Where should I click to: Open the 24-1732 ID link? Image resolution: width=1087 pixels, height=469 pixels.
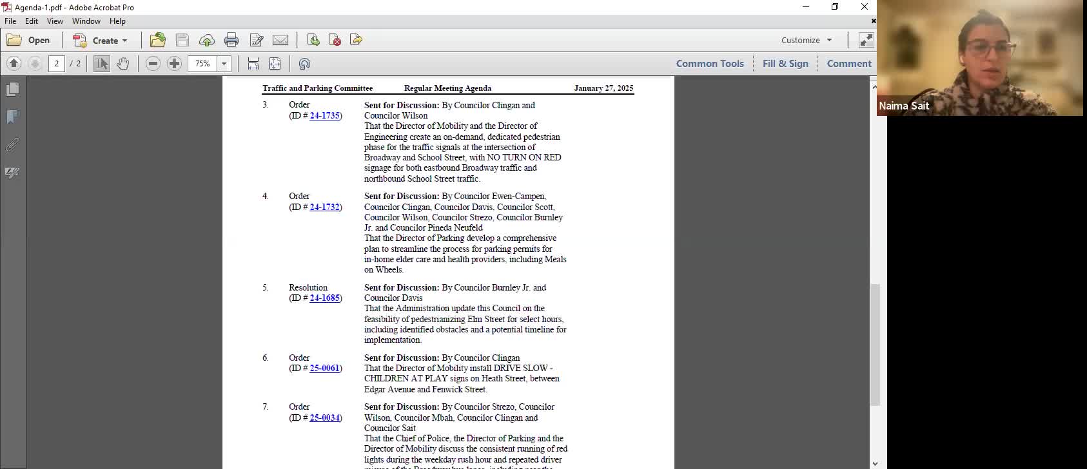pos(324,207)
